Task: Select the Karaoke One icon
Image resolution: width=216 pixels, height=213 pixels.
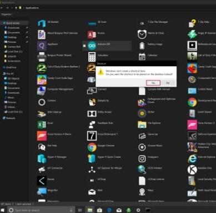Action: pos(192,170)
